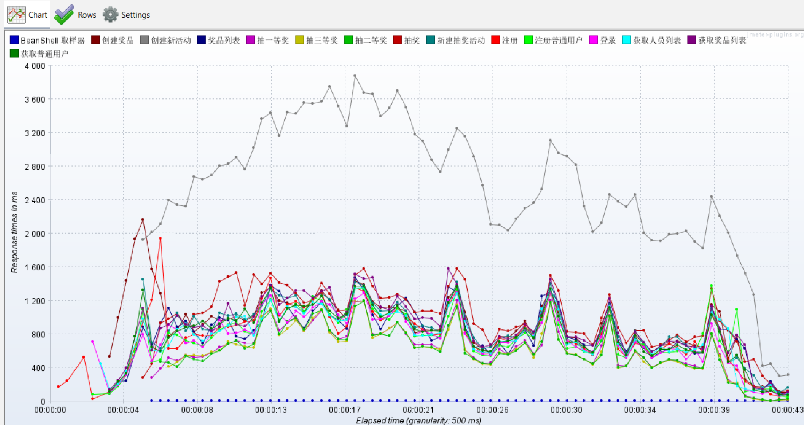Click the olive swatch for 抽三等奖

300,40
